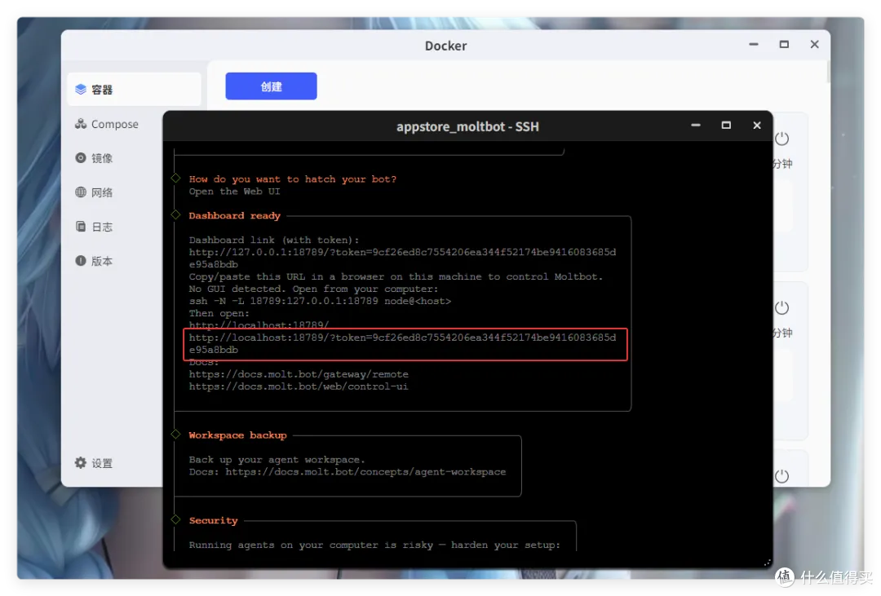
Task: Click the Docker window title
Action: 445,46
